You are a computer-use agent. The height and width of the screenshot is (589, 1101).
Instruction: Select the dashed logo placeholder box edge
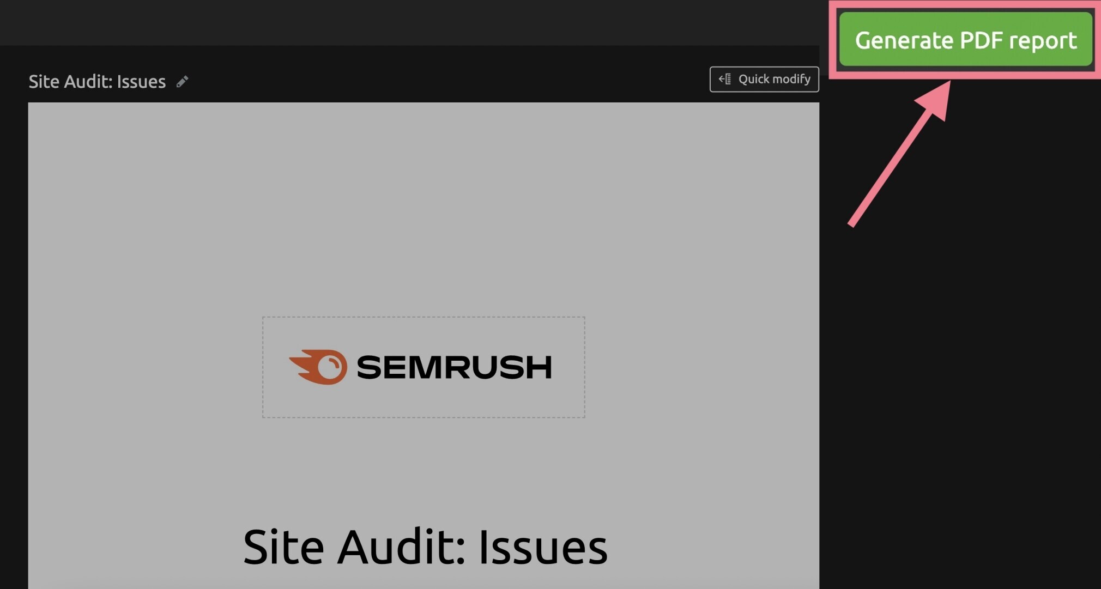[424, 317]
